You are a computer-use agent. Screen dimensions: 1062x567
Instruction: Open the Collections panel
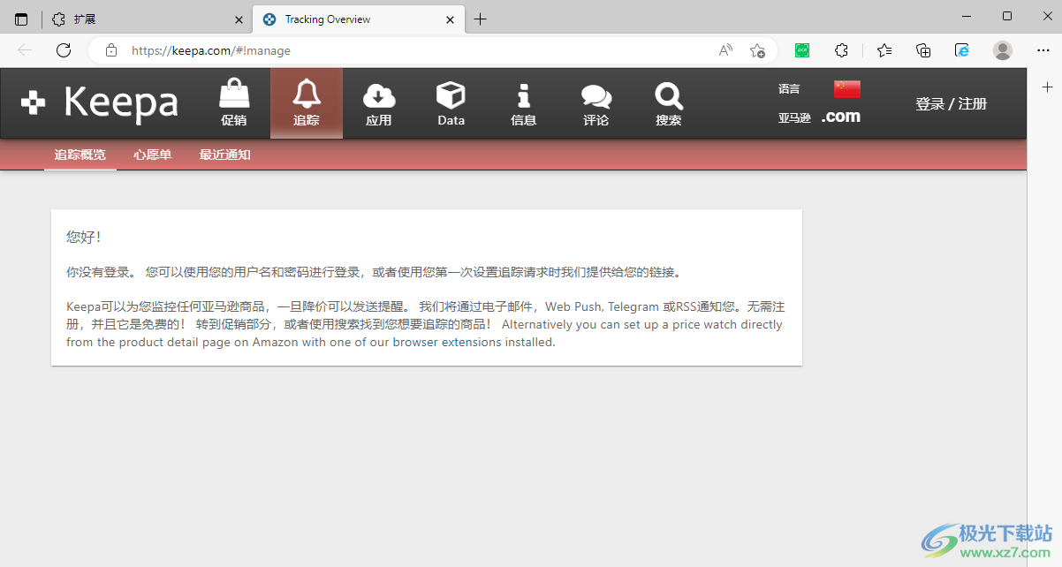click(923, 50)
